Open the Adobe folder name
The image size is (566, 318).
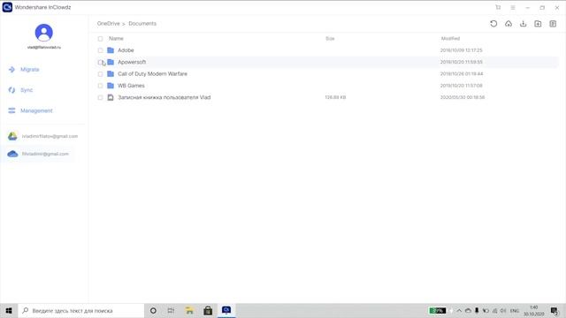[x=126, y=50]
